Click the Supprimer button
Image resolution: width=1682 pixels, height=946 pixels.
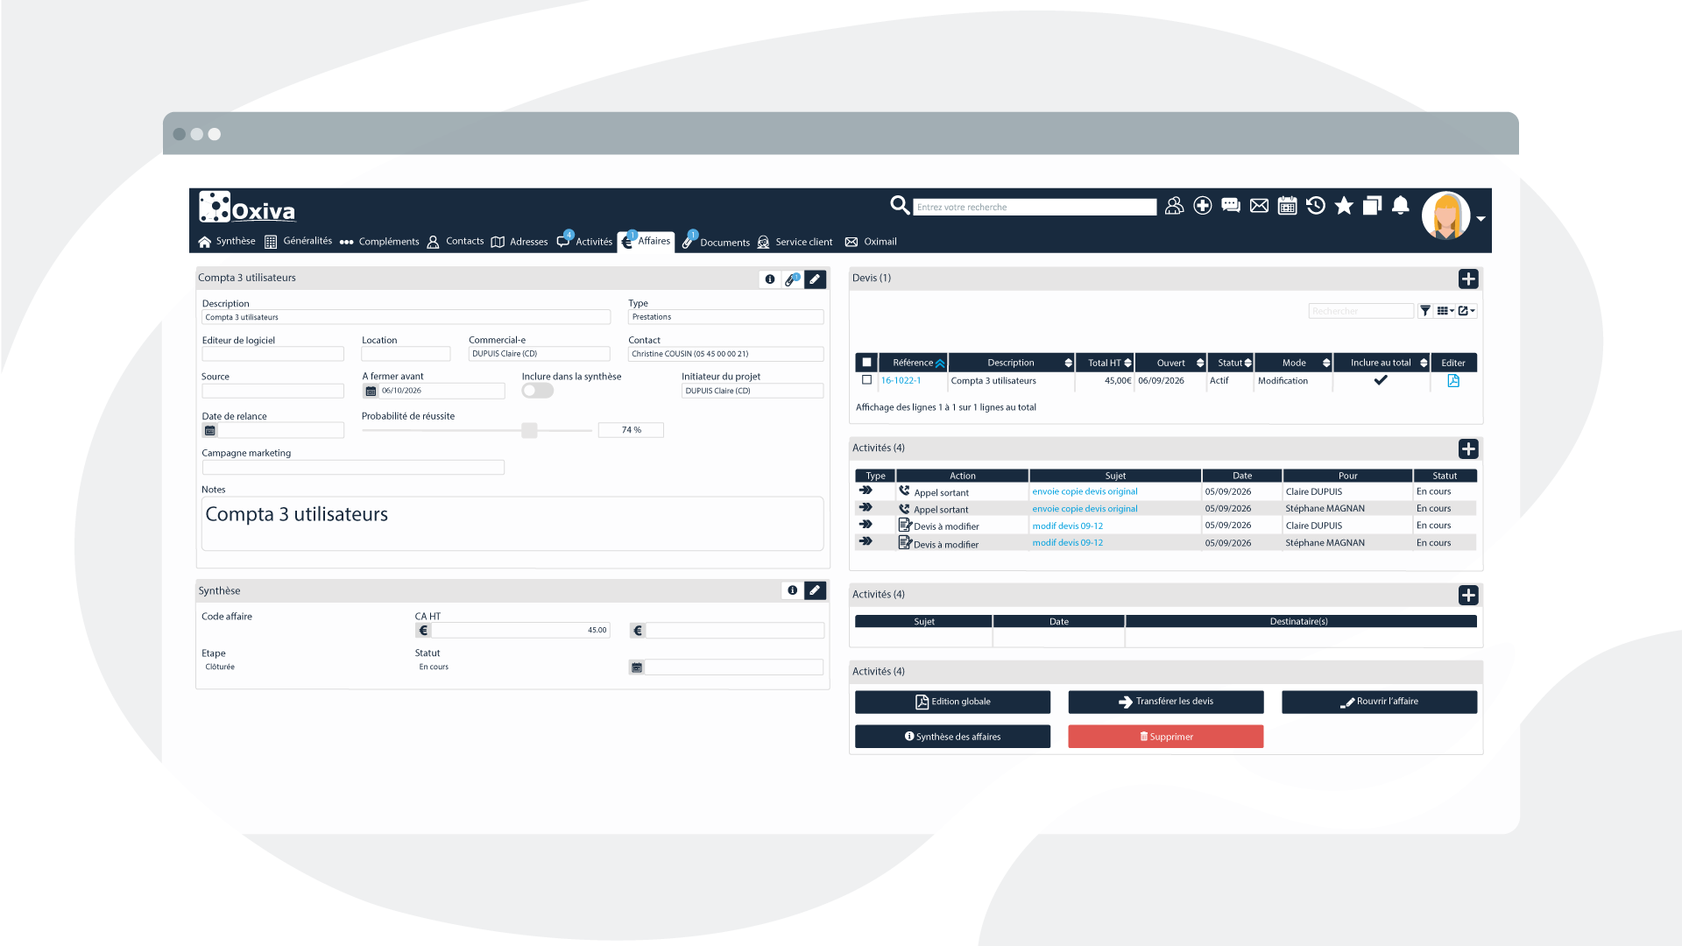[1165, 736]
